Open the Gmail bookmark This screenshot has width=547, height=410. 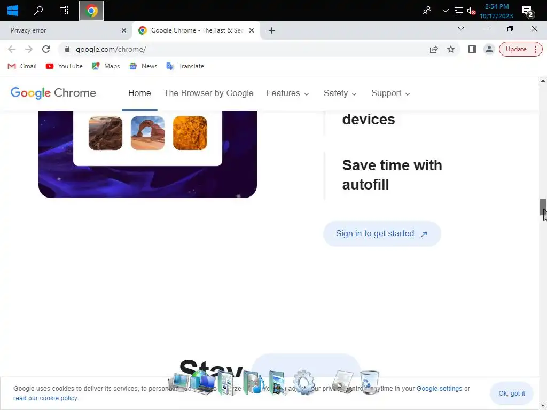pos(22,66)
